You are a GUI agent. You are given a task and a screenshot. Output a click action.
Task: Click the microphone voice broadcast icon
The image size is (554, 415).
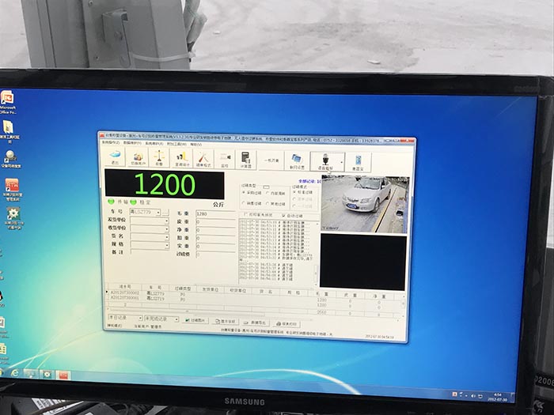pyautogui.click(x=325, y=161)
